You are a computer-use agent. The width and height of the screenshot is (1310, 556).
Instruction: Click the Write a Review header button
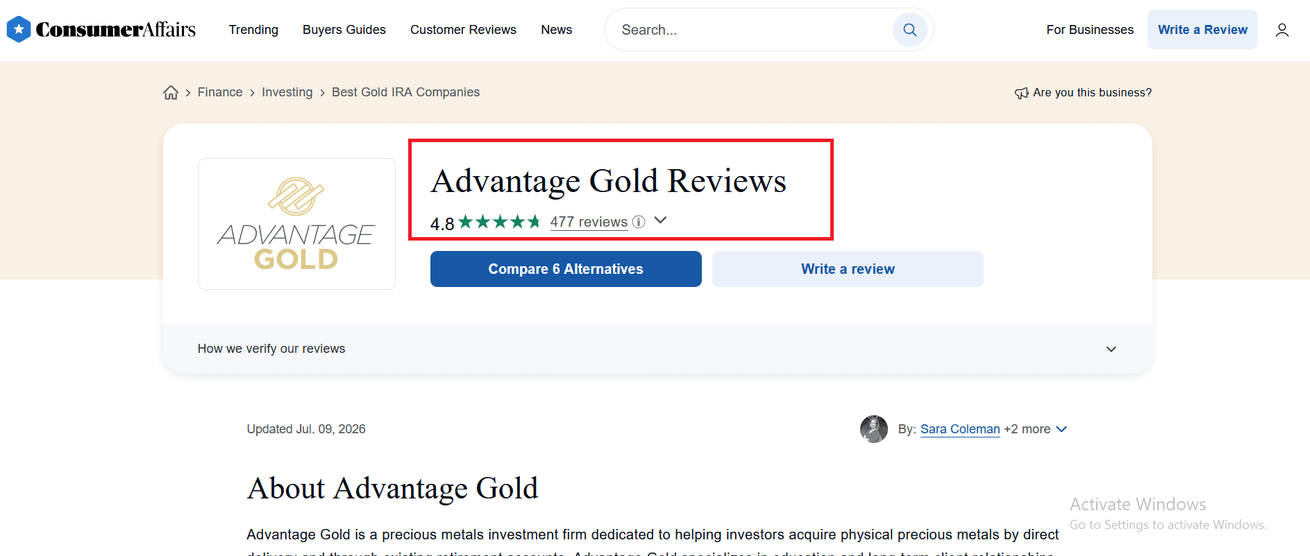coord(1202,30)
